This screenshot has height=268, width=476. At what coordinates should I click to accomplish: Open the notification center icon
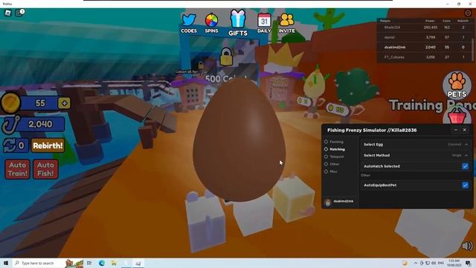[468, 263]
